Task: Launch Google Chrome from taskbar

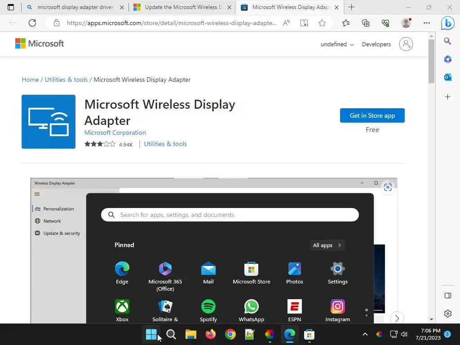Action: click(x=230, y=334)
